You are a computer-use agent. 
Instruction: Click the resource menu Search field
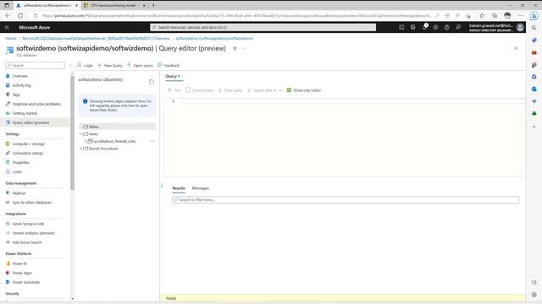pos(36,65)
